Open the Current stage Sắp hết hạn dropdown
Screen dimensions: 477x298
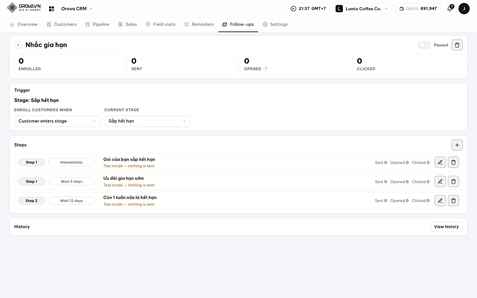point(147,121)
